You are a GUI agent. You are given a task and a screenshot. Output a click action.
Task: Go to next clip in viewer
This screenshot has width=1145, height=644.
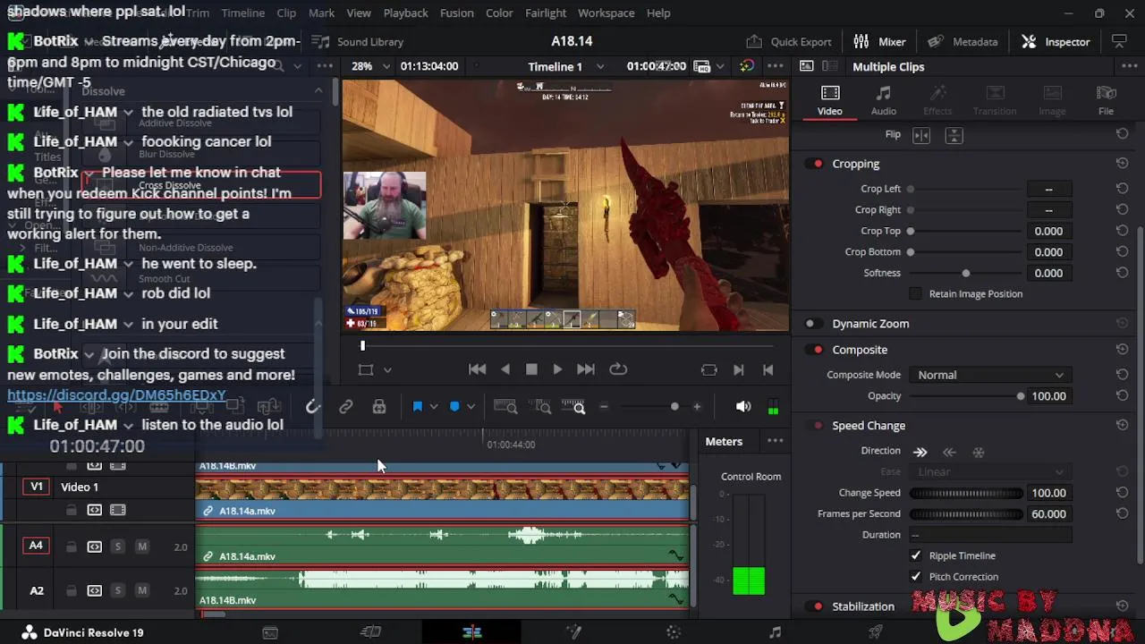(x=739, y=369)
